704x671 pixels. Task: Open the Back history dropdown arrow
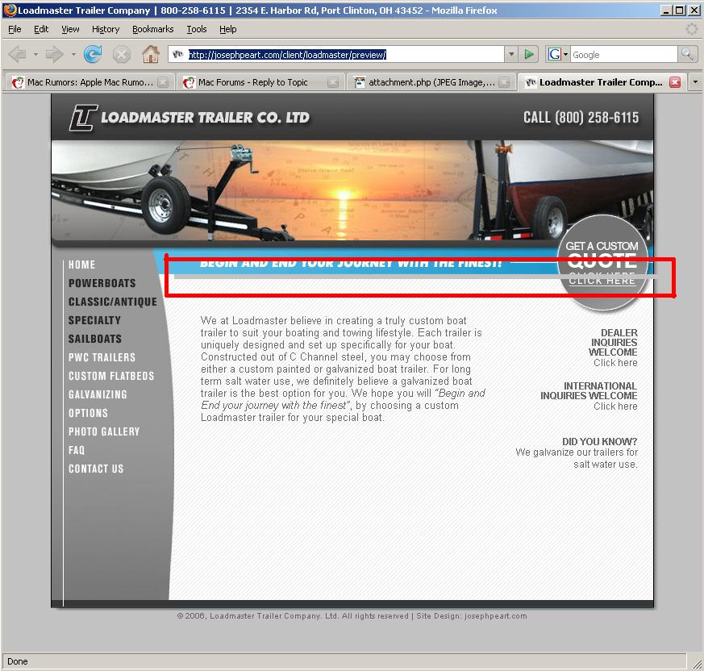[35, 55]
